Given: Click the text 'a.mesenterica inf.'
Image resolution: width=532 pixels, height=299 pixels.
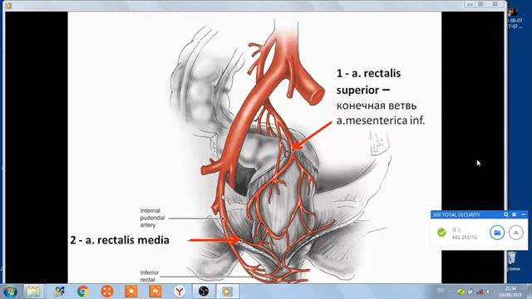Looking at the screenshot, I should tap(381, 120).
